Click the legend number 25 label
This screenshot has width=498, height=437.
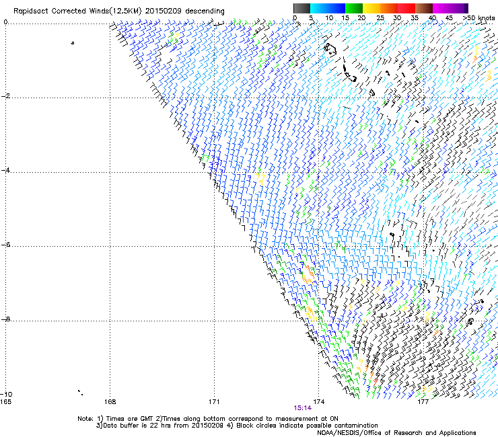(380, 18)
